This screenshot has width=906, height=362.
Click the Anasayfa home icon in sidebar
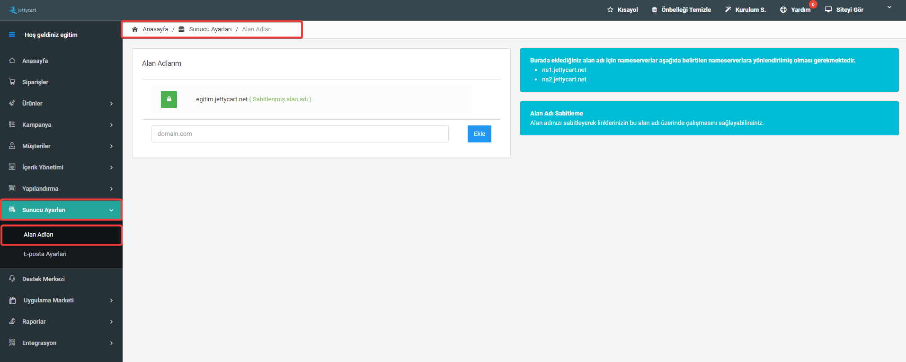(x=12, y=61)
